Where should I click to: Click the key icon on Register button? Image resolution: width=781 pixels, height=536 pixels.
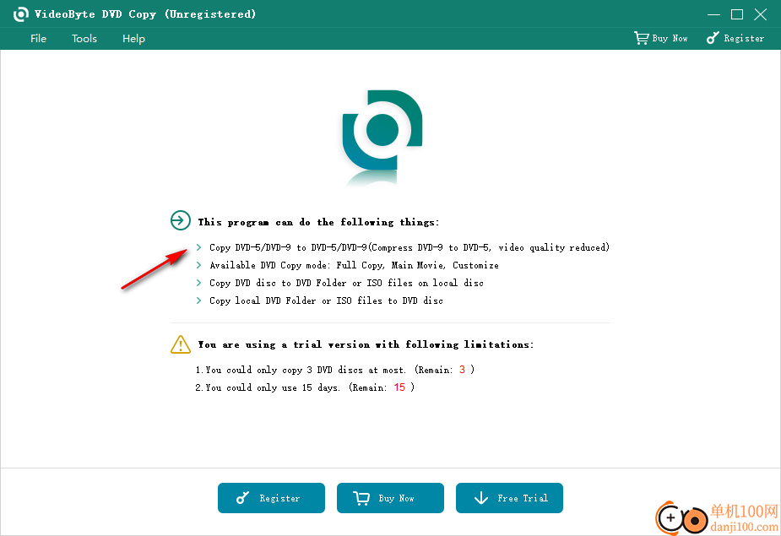[x=242, y=498]
